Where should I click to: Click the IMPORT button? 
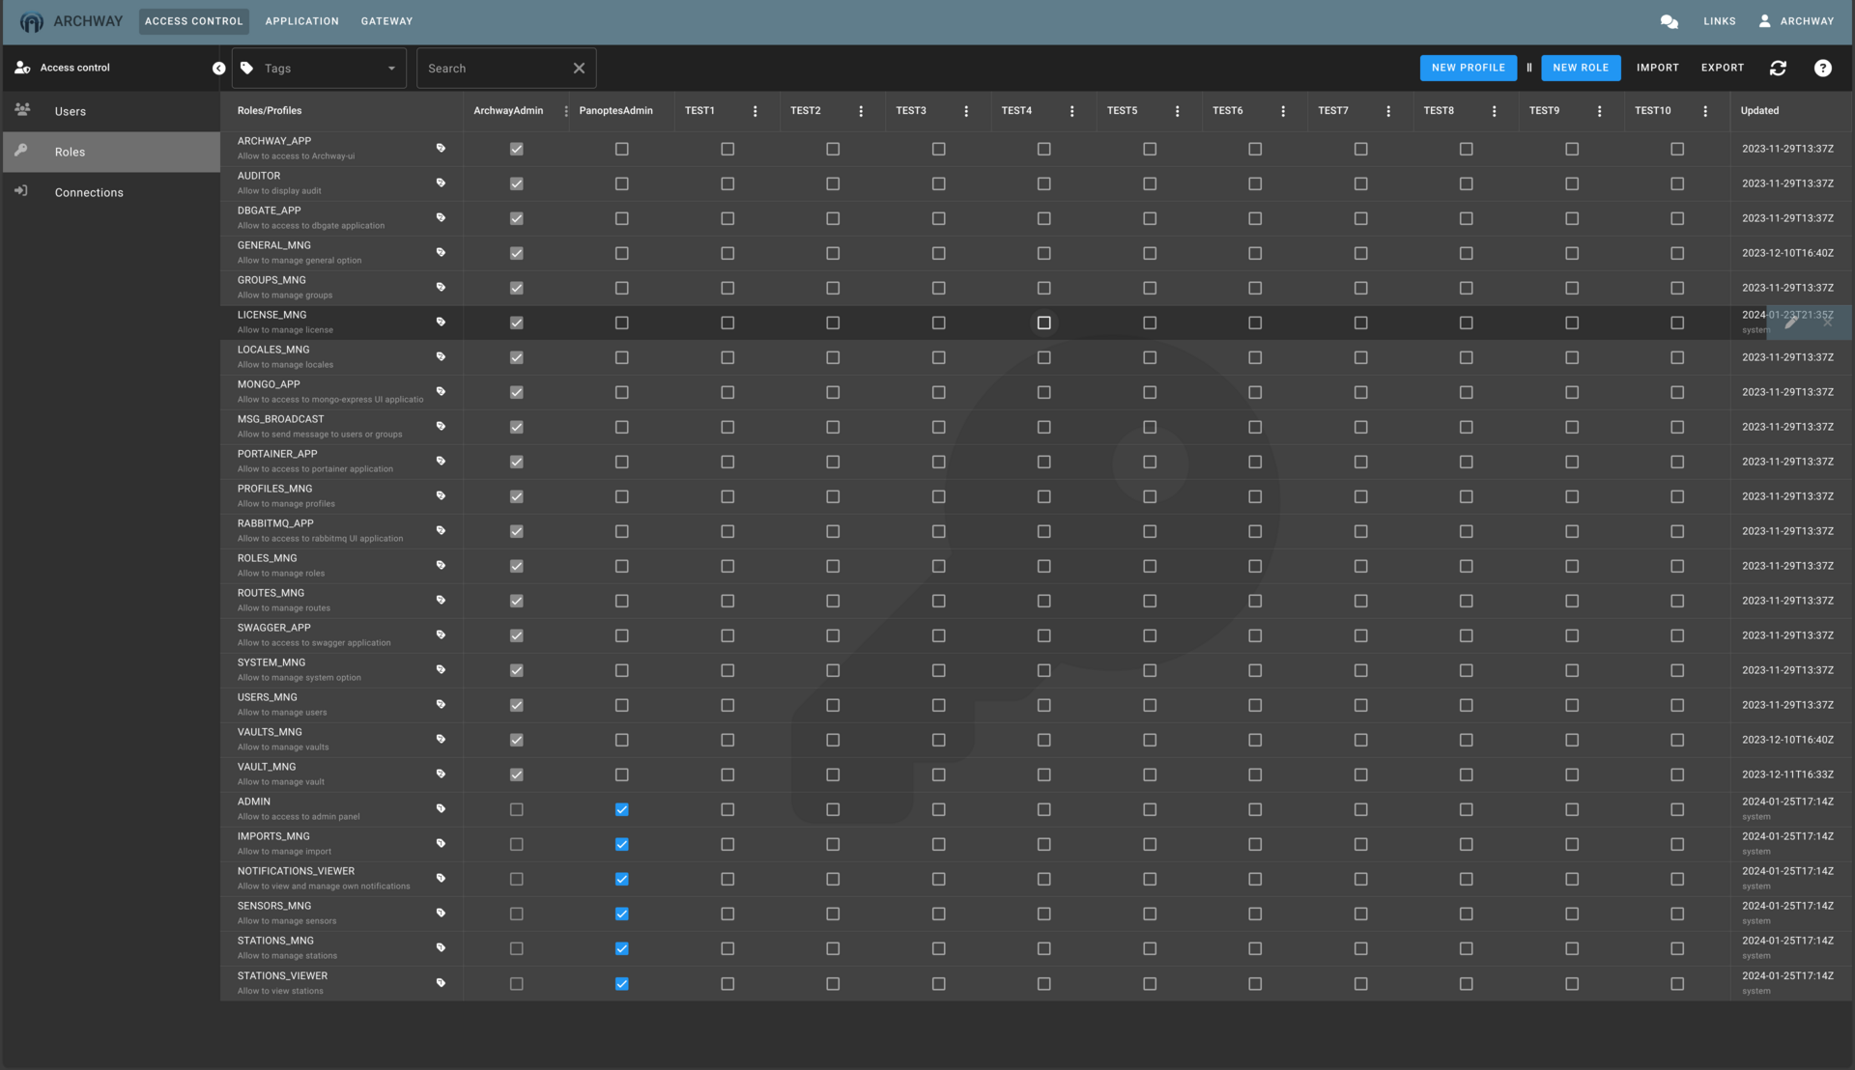coord(1656,68)
